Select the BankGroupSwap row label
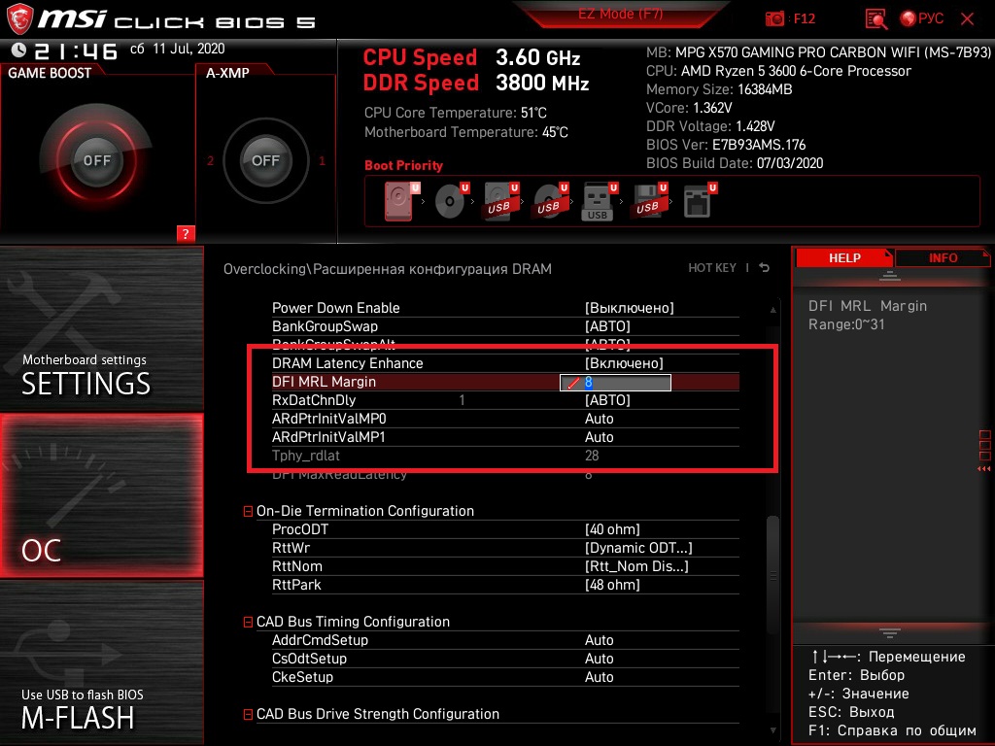 pyautogui.click(x=325, y=326)
